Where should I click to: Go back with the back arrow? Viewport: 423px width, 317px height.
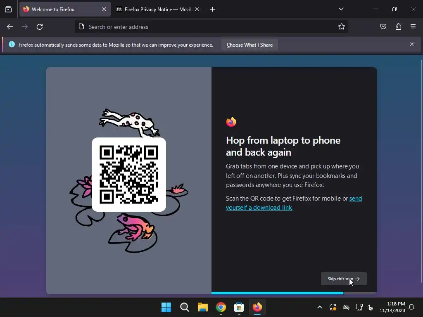tap(10, 27)
